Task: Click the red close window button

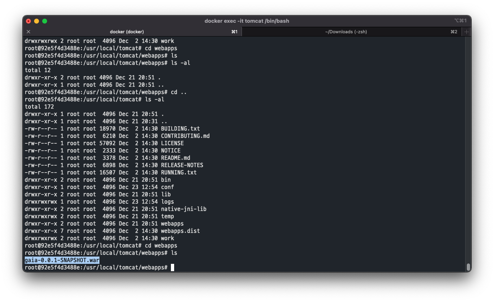Action: (x=28, y=21)
